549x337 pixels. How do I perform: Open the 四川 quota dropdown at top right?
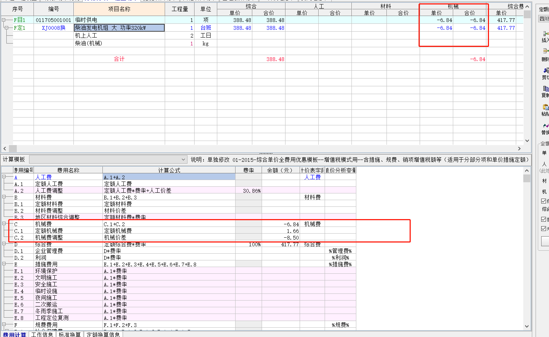544,19
